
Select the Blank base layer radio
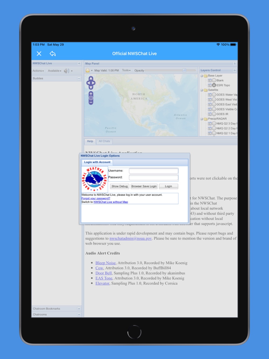(214, 80)
